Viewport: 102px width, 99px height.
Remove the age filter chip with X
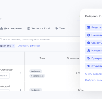pos(13,46)
